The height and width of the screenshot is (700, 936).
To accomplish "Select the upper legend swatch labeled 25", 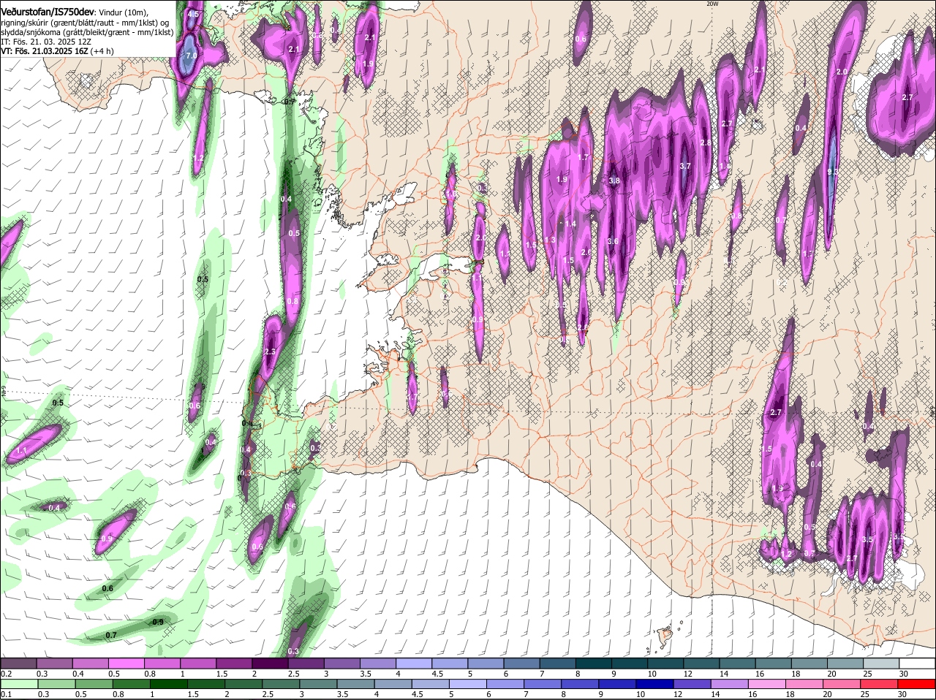I will pos(882,663).
